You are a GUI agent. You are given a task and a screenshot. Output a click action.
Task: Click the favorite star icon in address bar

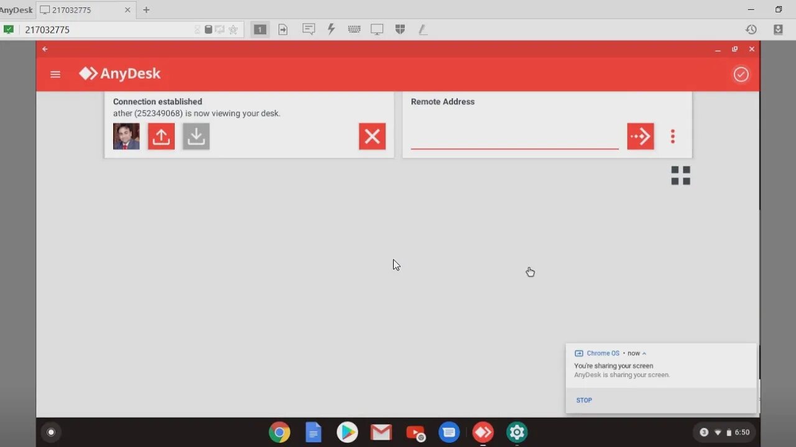[233, 29]
